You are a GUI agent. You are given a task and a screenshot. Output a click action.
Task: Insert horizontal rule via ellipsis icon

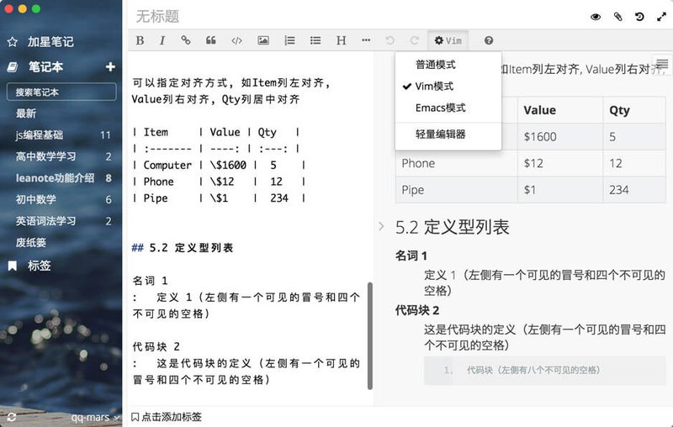366,40
